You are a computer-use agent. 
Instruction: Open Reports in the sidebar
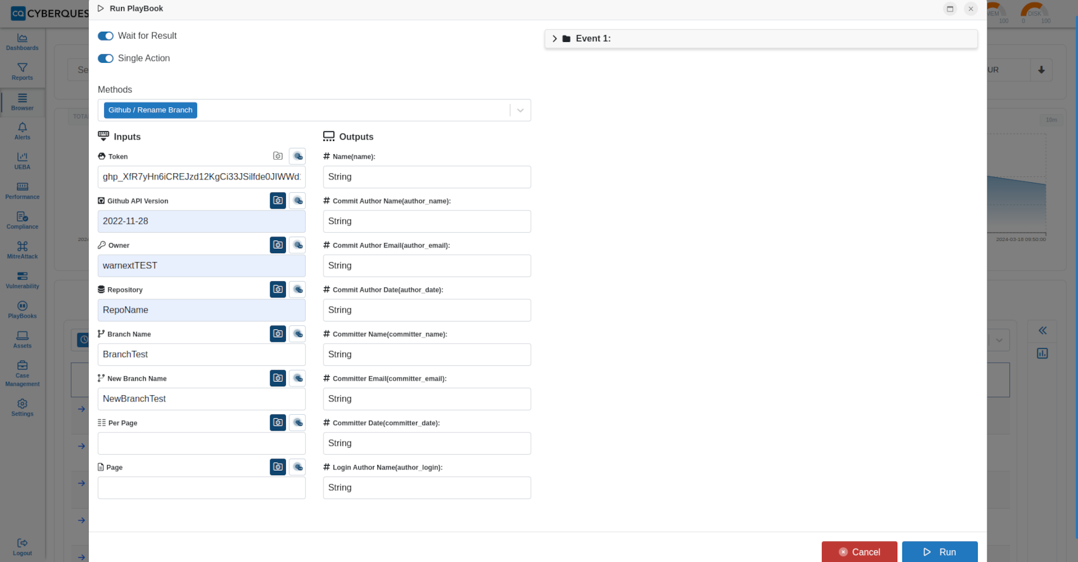pos(22,72)
